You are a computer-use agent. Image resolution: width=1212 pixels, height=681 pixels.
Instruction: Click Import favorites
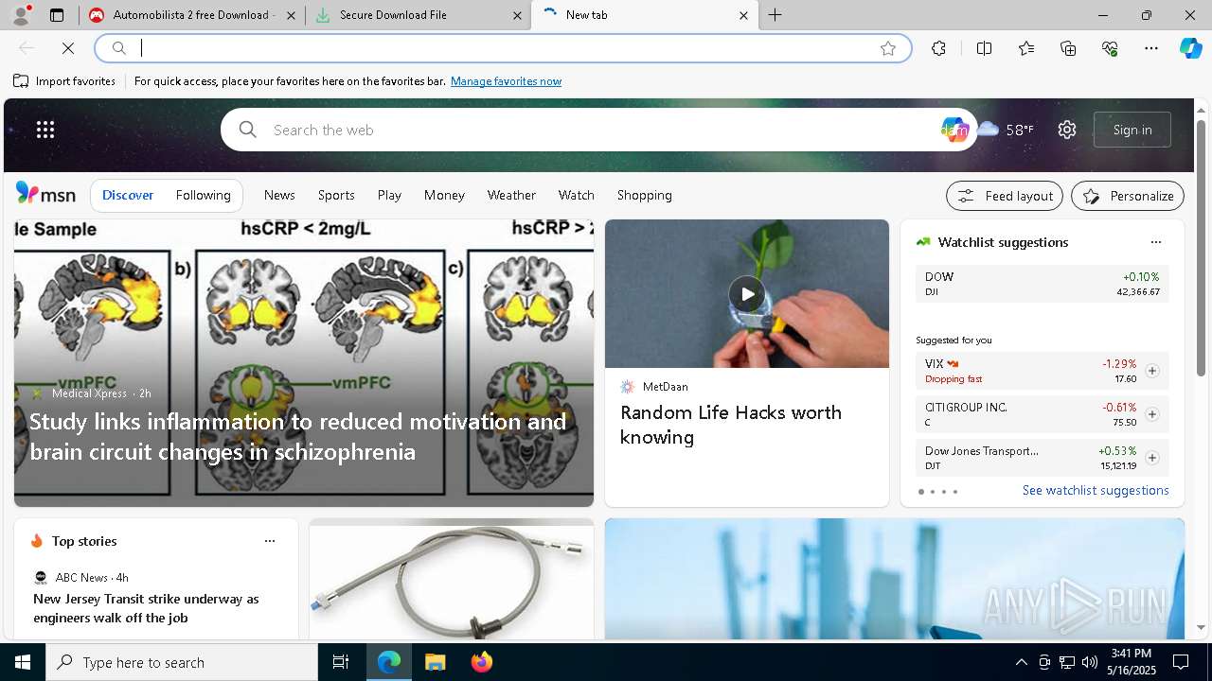coord(64,81)
